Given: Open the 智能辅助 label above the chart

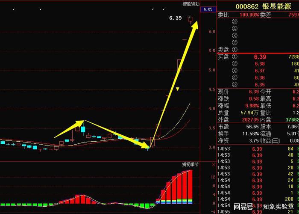Looking at the screenshot, I should pos(191,4).
